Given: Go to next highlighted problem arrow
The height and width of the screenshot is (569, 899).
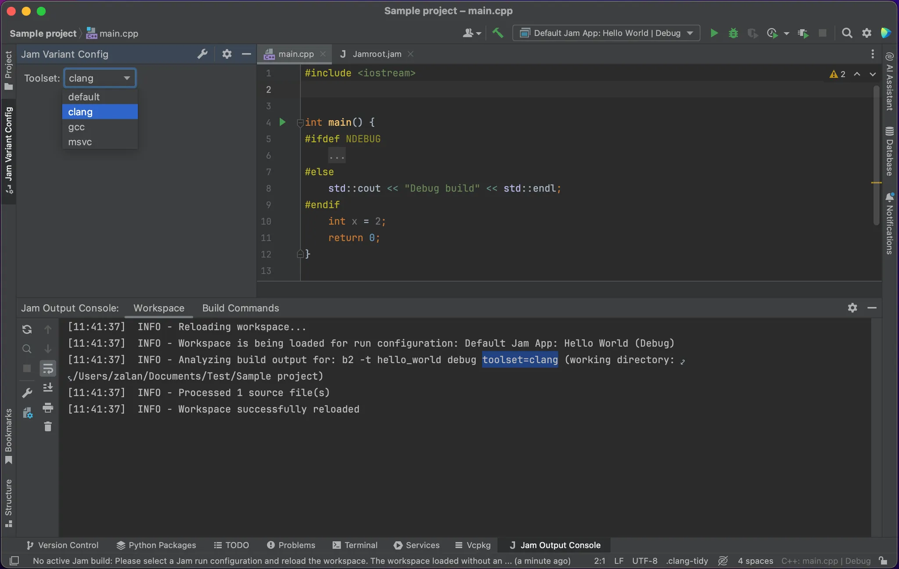Looking at the screenshot, I should (873, 74).
